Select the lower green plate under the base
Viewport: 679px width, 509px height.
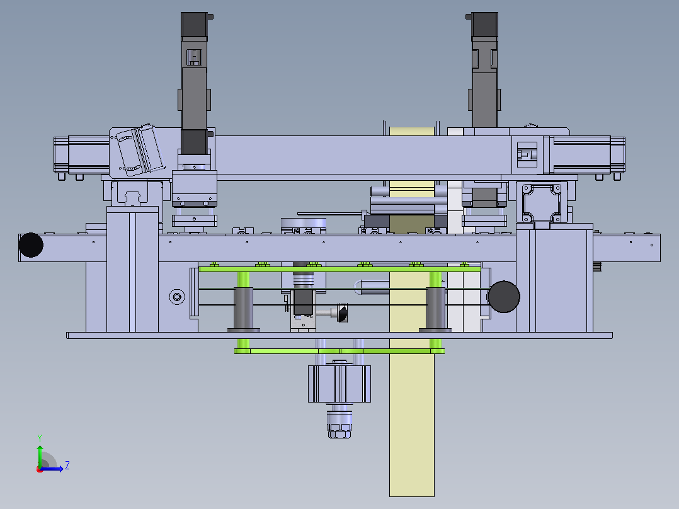(x=339, y=351)
